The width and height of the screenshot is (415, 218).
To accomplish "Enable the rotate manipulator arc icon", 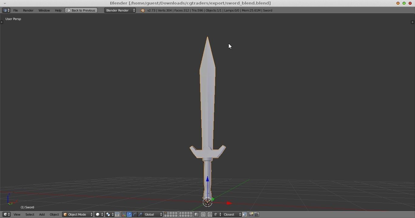I will [135, 214].
